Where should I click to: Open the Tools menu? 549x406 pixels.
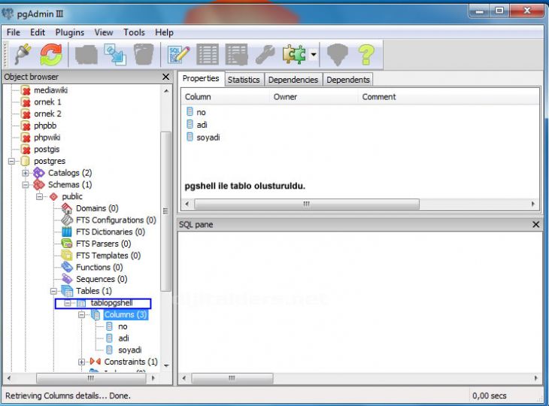[x=134, y=32]
